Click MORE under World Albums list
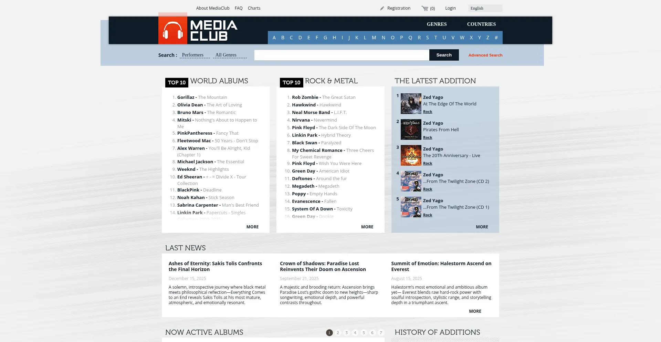This screenshot has width=661, height=342. tap(252, 227)
